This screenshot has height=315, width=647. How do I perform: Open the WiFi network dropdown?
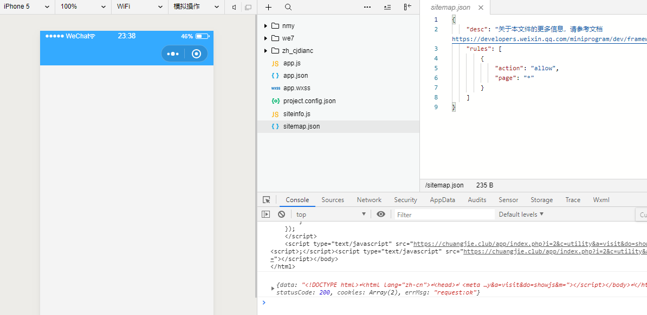[139, 7]
